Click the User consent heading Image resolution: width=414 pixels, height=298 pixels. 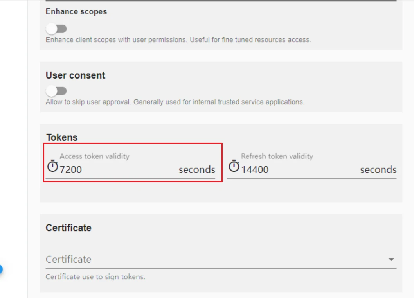click(x=76, y=75)
